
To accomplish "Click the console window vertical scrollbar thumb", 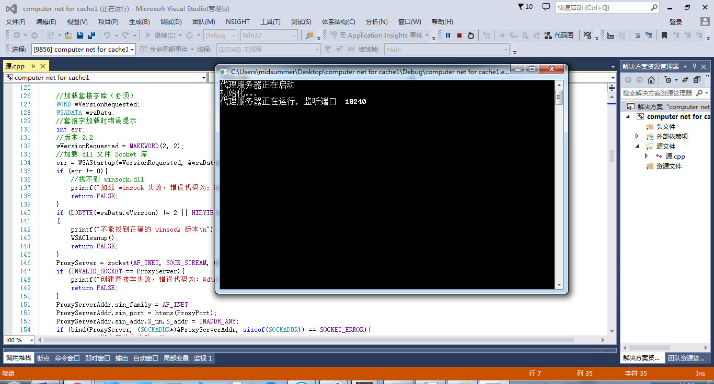I will coord(559,97).
